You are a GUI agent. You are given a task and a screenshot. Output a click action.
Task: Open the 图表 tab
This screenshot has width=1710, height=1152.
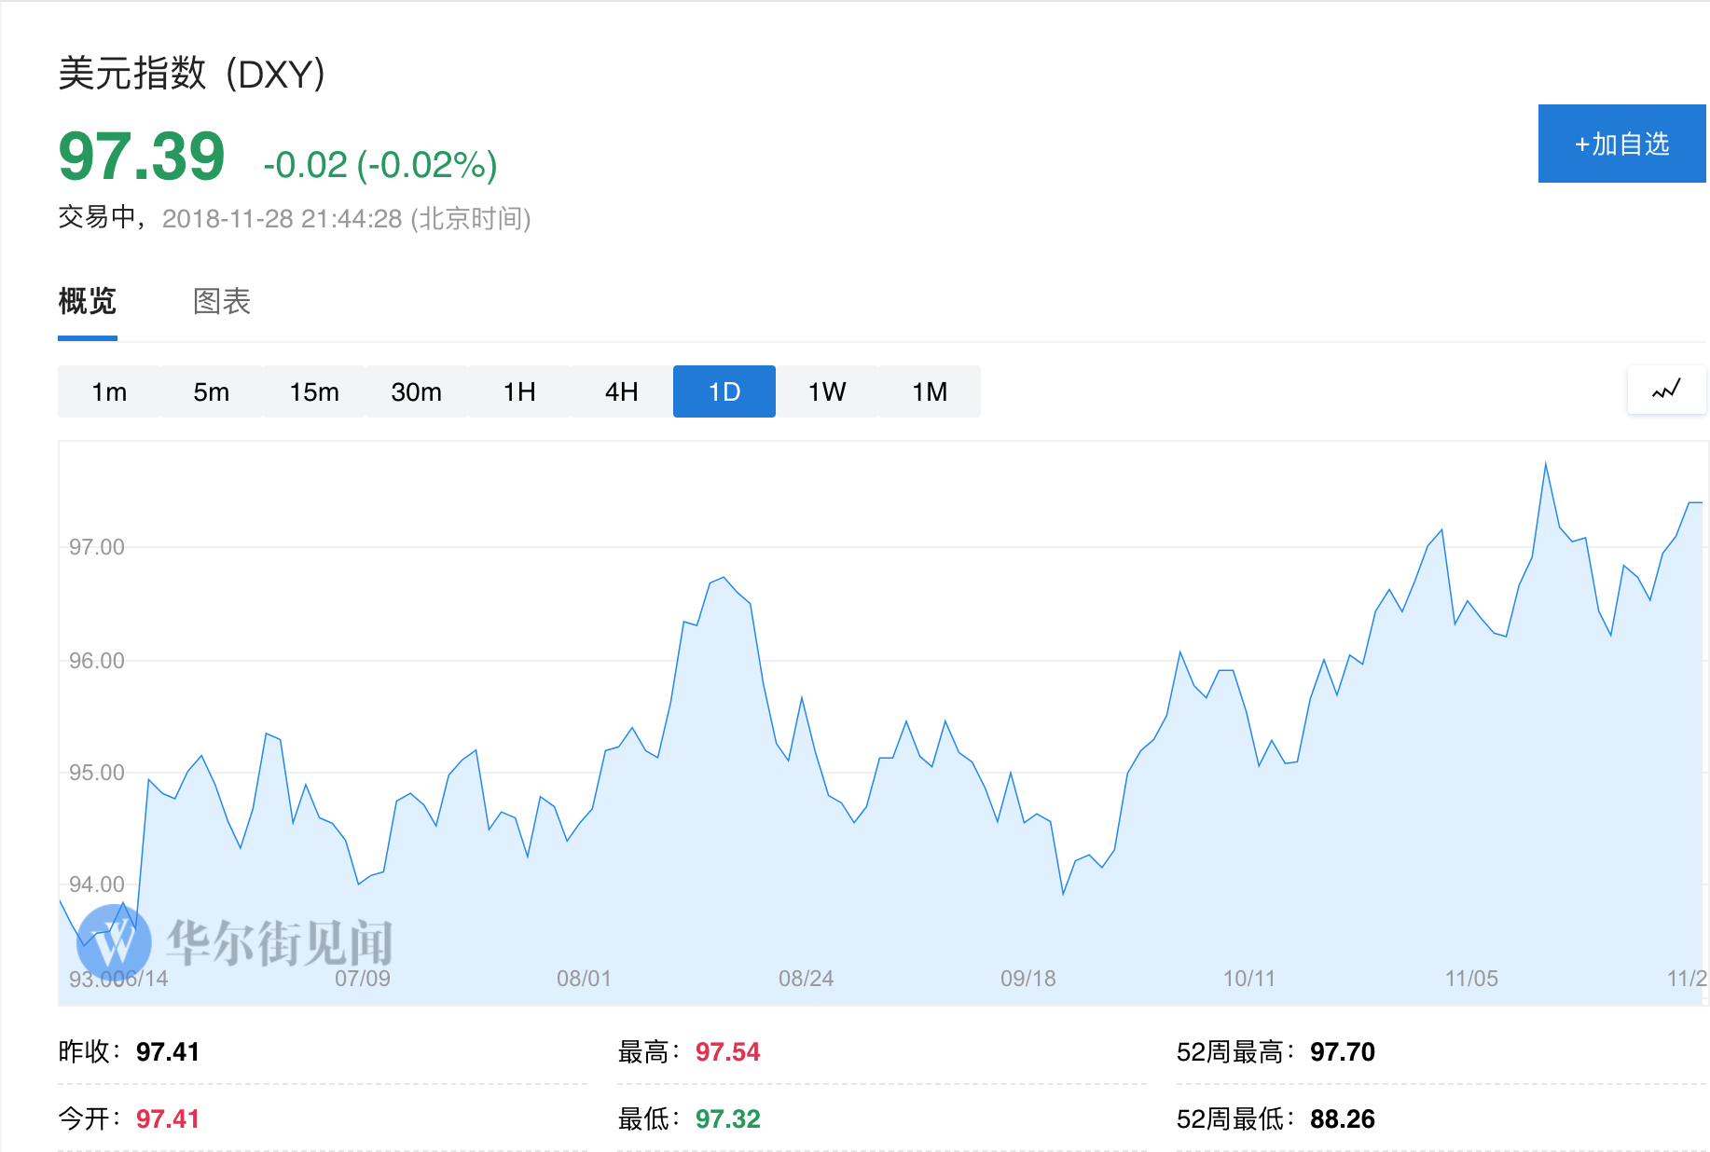tap(222, 301)
